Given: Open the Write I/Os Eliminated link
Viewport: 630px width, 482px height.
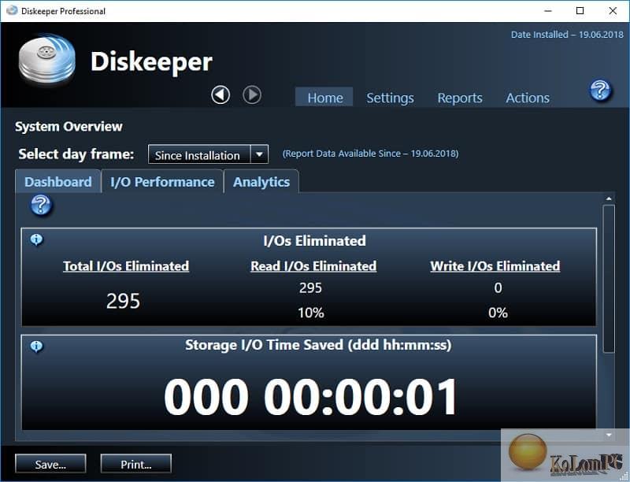Looking at the screenshot, I should tap(495, 266).
